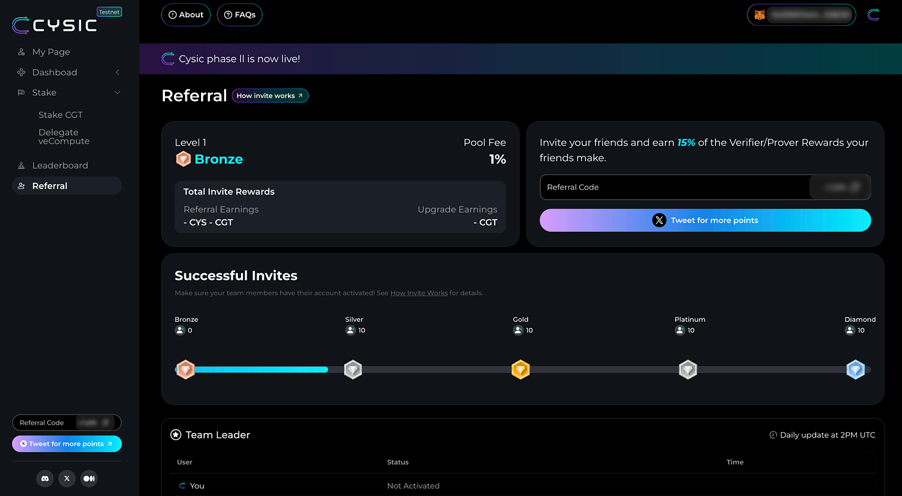
Task: Open Dashboard in sidebar
Action: point(55,73)
